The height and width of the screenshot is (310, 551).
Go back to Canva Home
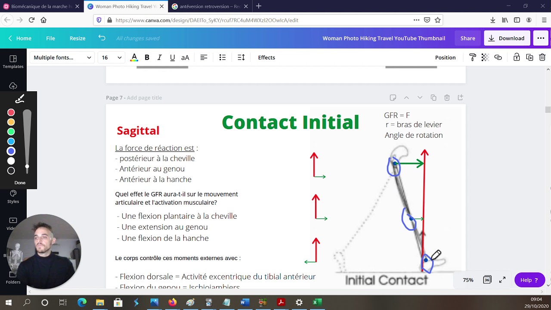(20, 38)
